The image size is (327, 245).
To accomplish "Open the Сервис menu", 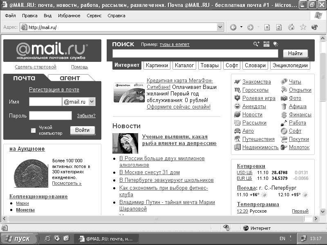I will click(94, 16).
